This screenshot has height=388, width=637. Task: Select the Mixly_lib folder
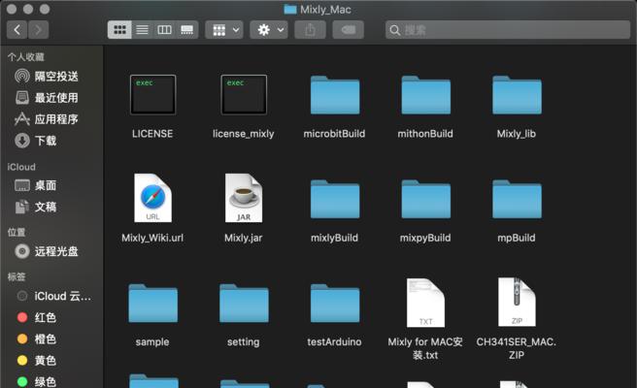pyautogui.click(x=517, y=107)
